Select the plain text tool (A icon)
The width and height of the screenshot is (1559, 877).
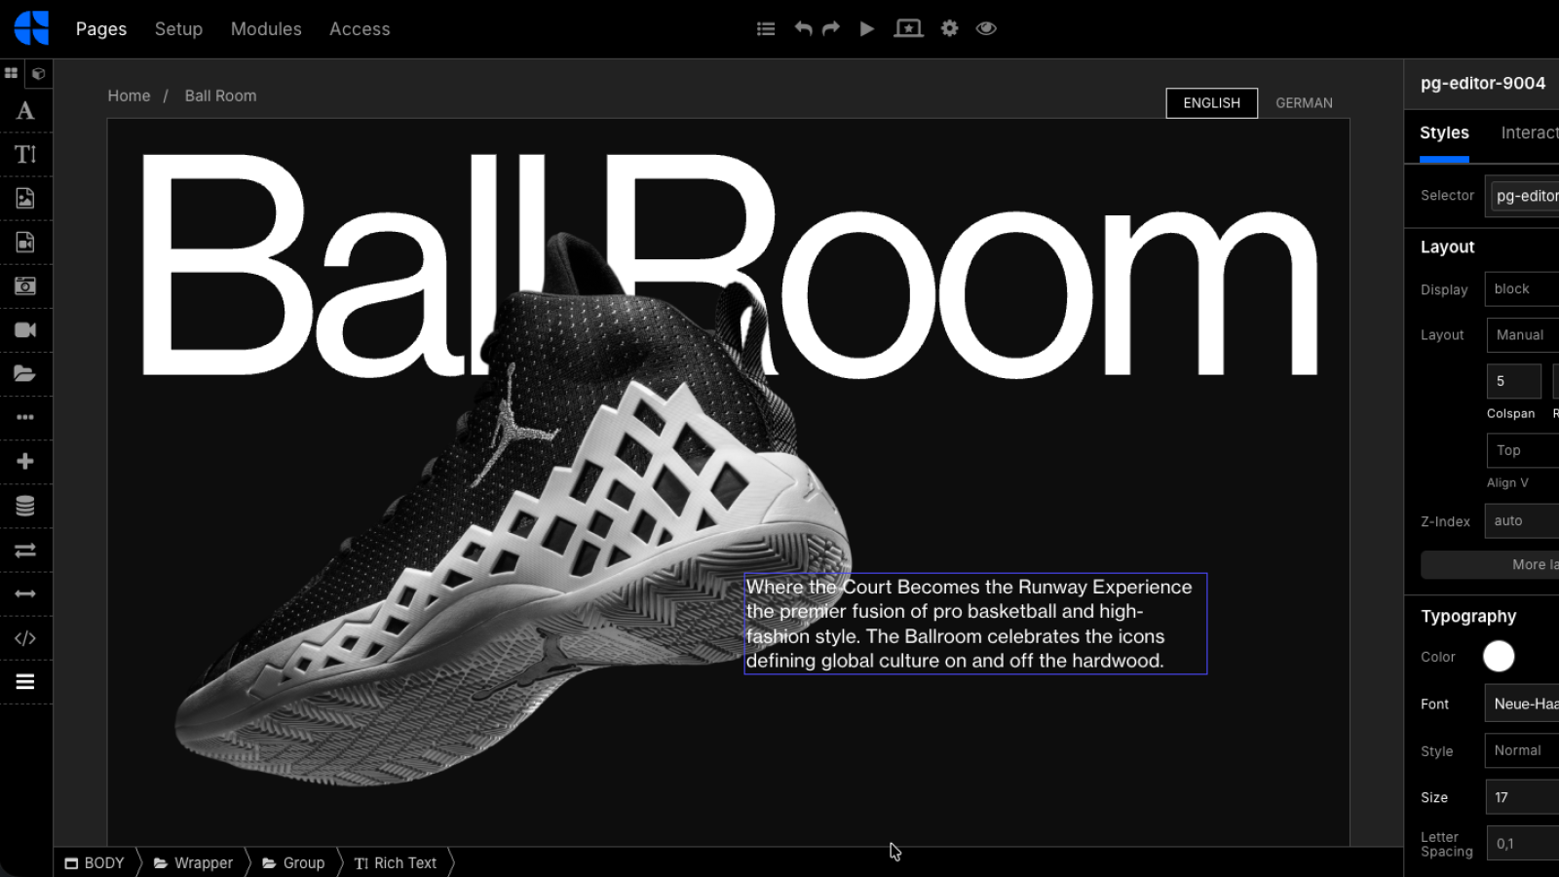[25, 111]
